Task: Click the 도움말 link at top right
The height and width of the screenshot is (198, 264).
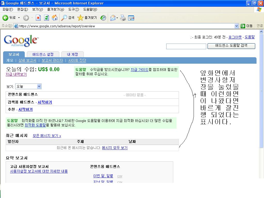Action: [x=250, y=37]
